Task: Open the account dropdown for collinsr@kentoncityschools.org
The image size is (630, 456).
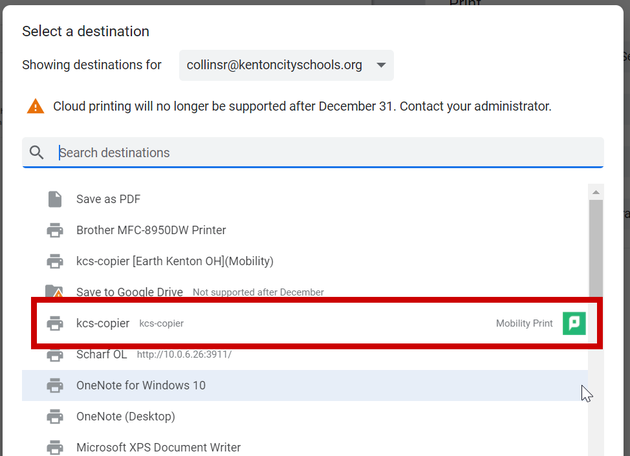Action: pos(286,65)
